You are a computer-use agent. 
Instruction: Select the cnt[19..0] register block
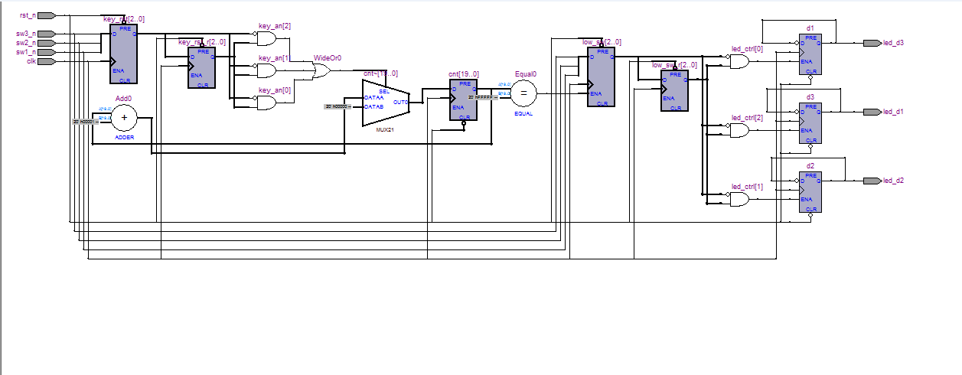(463, 100)
